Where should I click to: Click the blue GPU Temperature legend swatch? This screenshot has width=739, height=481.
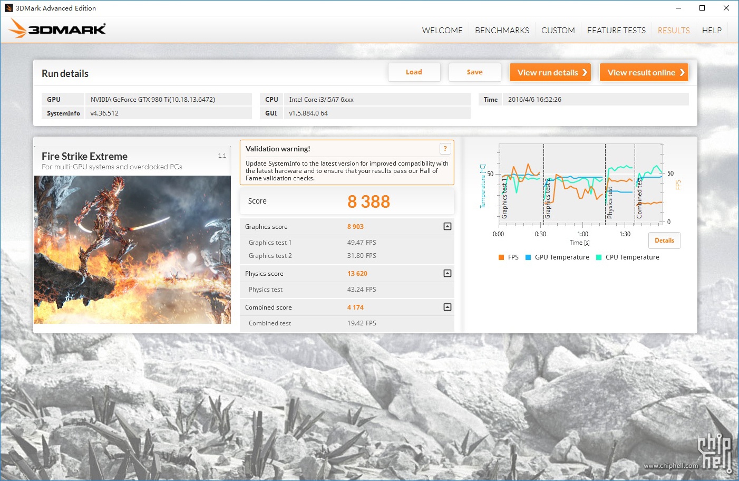coord(528,257)
